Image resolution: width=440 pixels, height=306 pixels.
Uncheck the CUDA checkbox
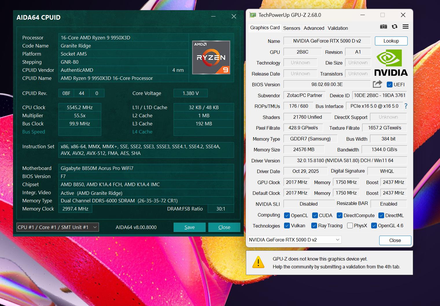(315, 215)
